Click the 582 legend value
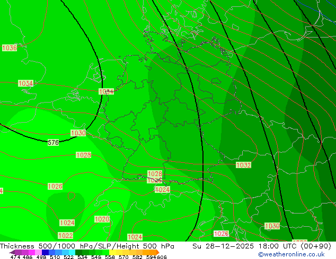336x259 pixels. (x=137, y=257)
